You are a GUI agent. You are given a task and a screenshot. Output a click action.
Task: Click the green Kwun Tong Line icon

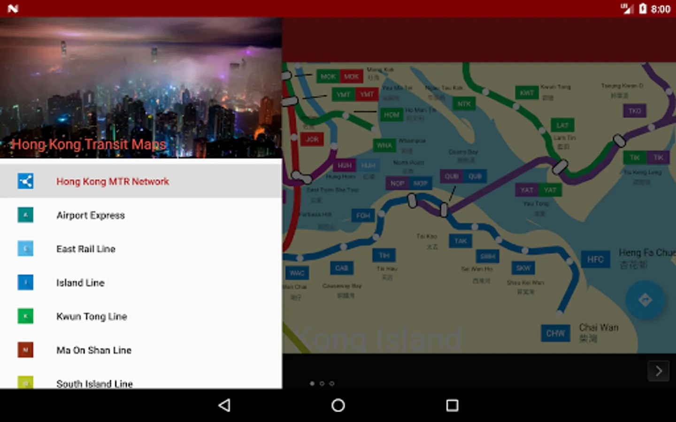(x=25, y=316)
